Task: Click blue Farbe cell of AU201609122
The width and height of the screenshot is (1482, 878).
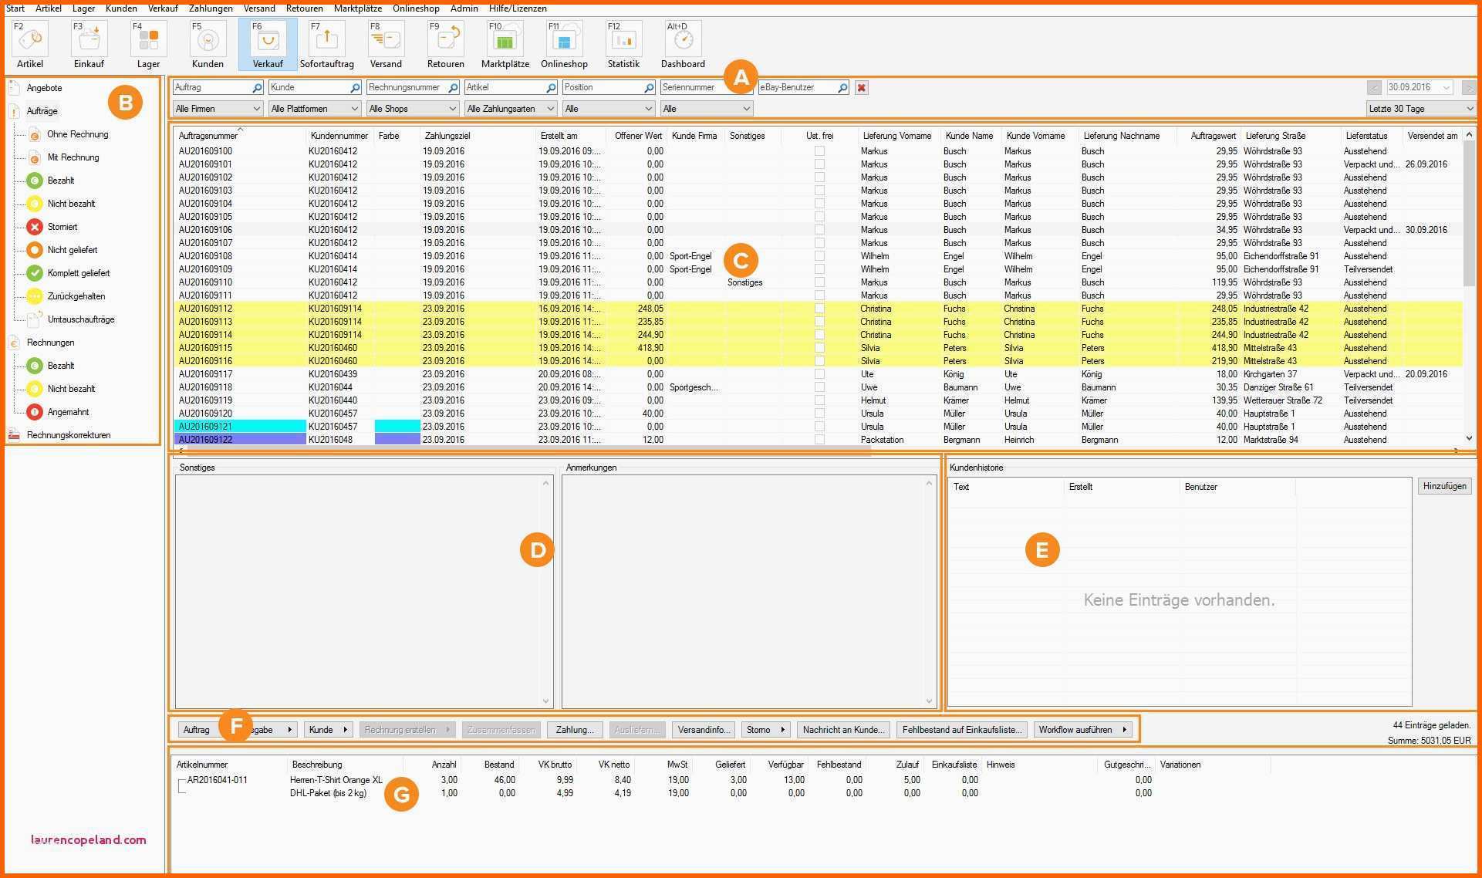Action: [x=397, y=440]
